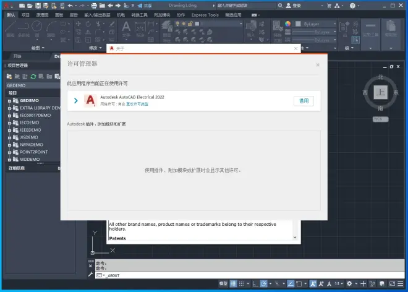This screenshot has height=292, width=408.
Task: Click the search magnifier icon in title bar
Action: click(x=280, y=6)
